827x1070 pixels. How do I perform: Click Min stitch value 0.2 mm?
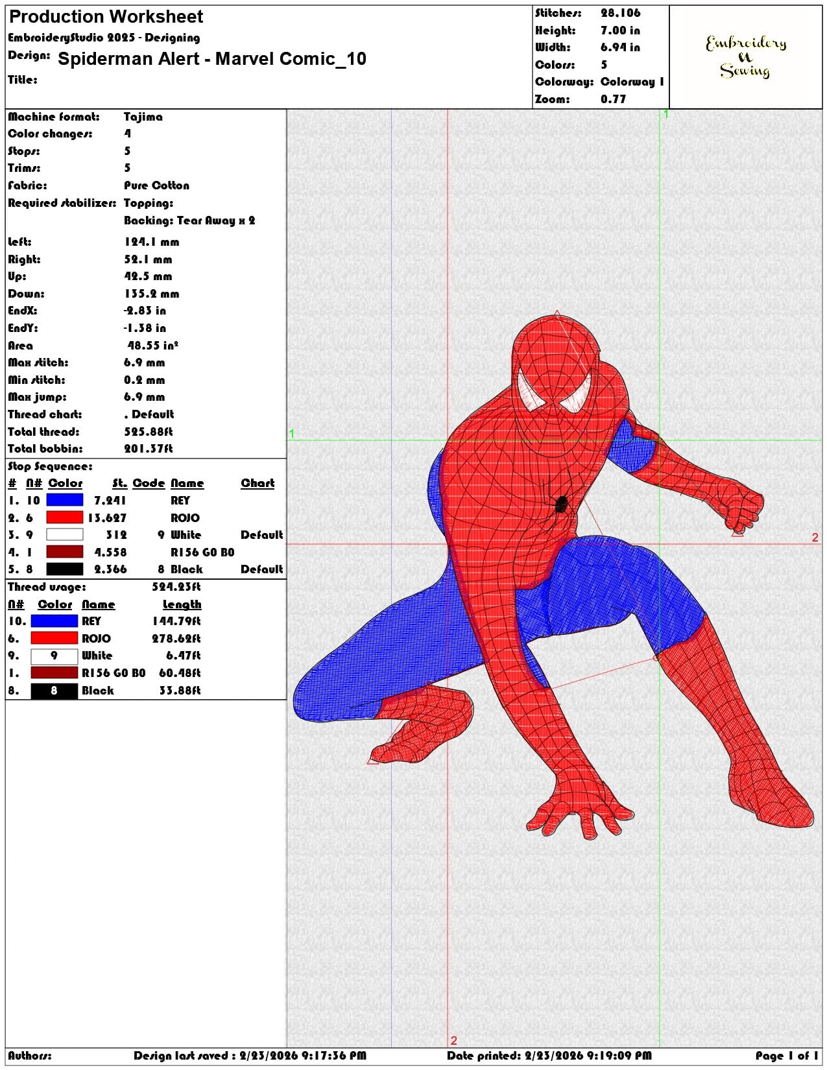point(144,380)
